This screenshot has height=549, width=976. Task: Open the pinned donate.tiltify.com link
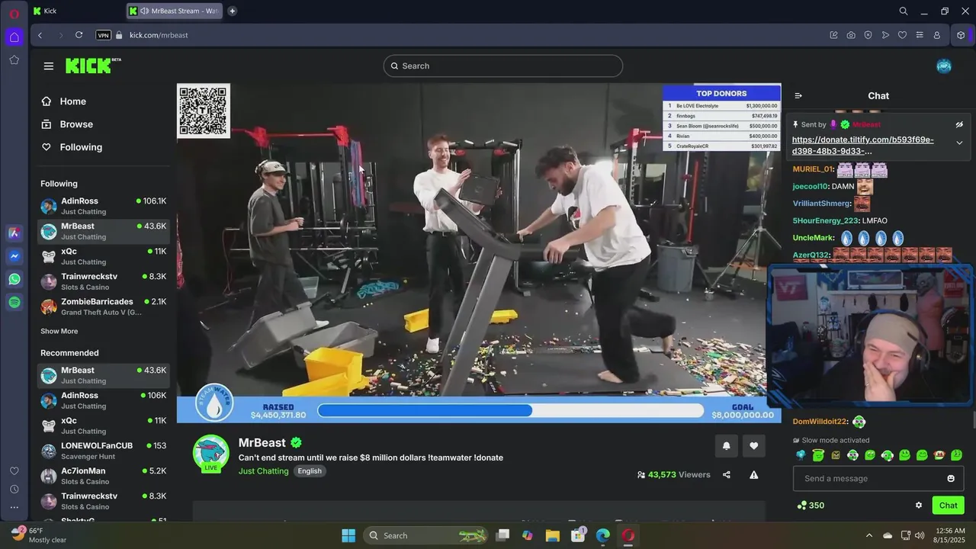pyautogui.click(x=862, y=145)
